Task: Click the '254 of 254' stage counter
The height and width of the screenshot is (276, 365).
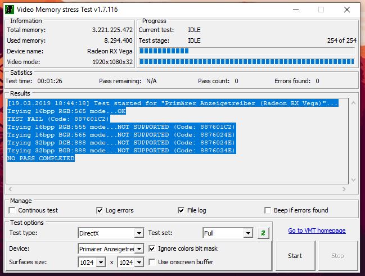Action: pos(342,40)
